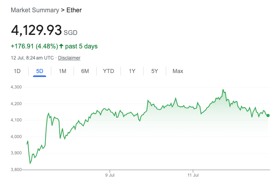Select the YTD range tab
This screenshot has width=280, height=179.
[109, 71]
